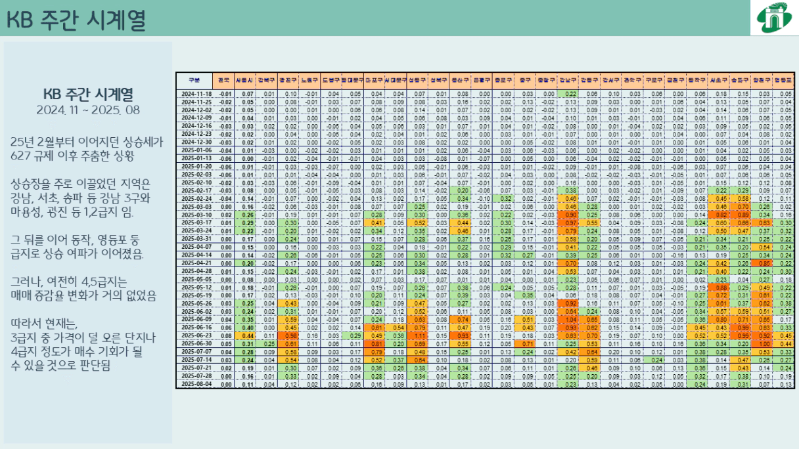Click the '영등포' column header

click(x=783, y=79)
